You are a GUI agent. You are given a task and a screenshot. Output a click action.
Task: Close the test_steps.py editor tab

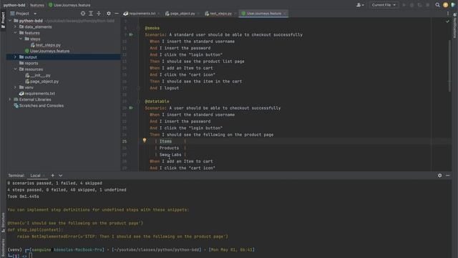[x=235, y=14]
